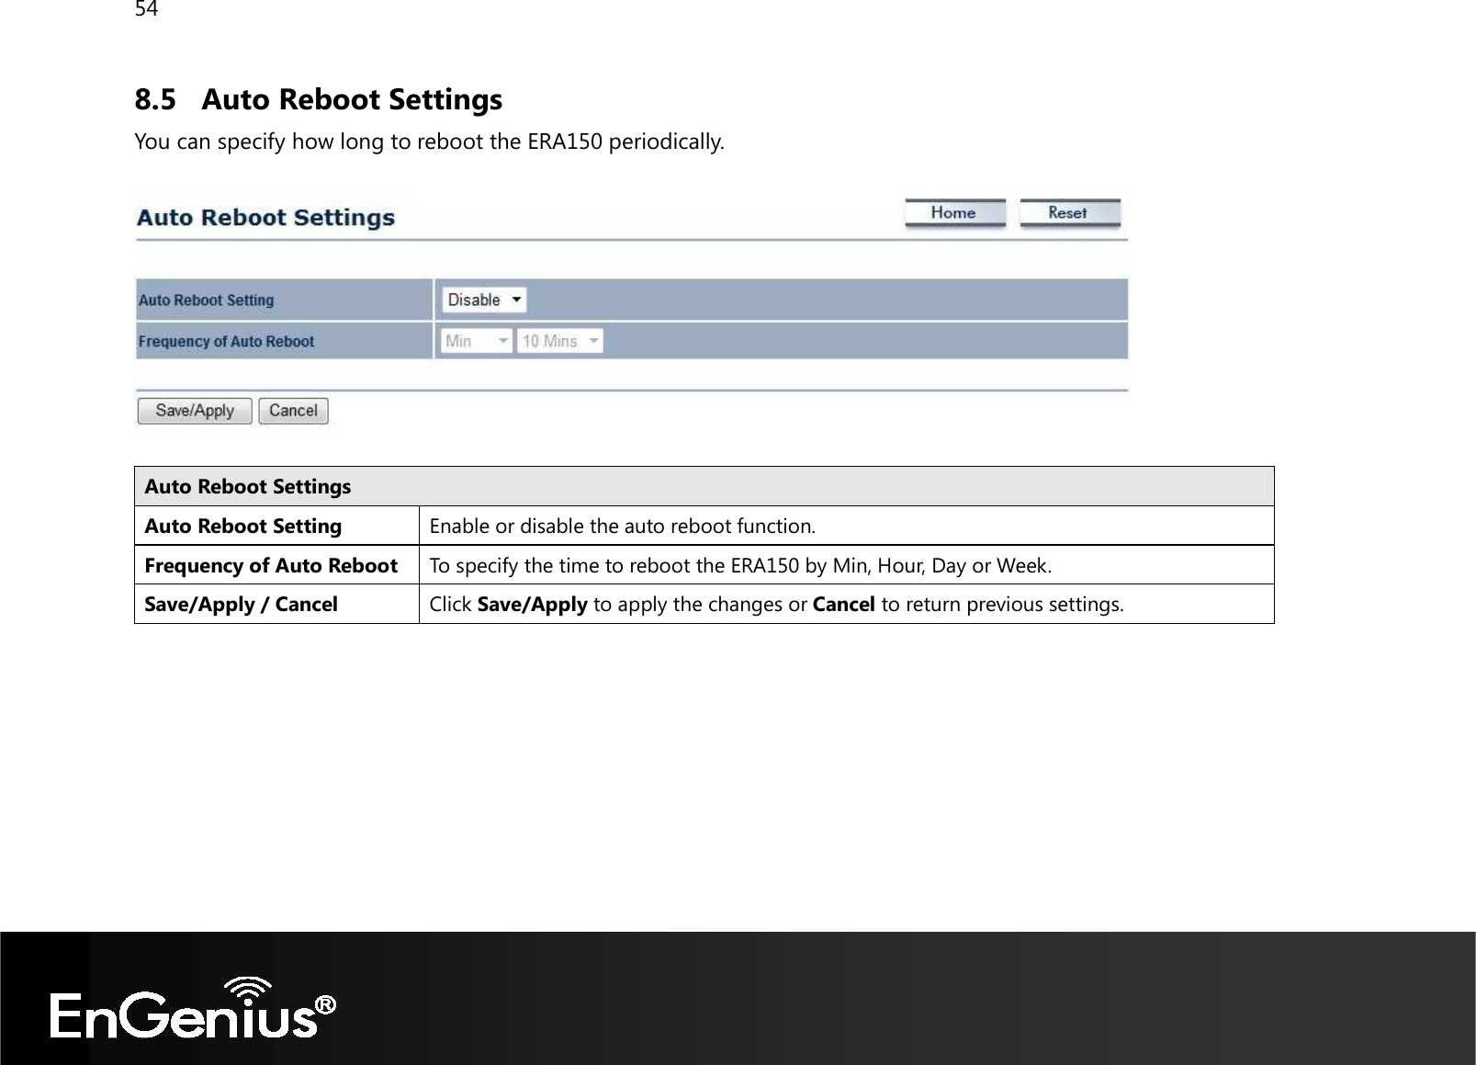1476x1065 pixels.
Task: Select the Auto Reboot Settings panel title
Action: (265, 218)
